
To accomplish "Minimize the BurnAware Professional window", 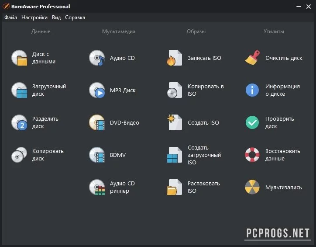I will pyautogui.click(x=299, y=7).
